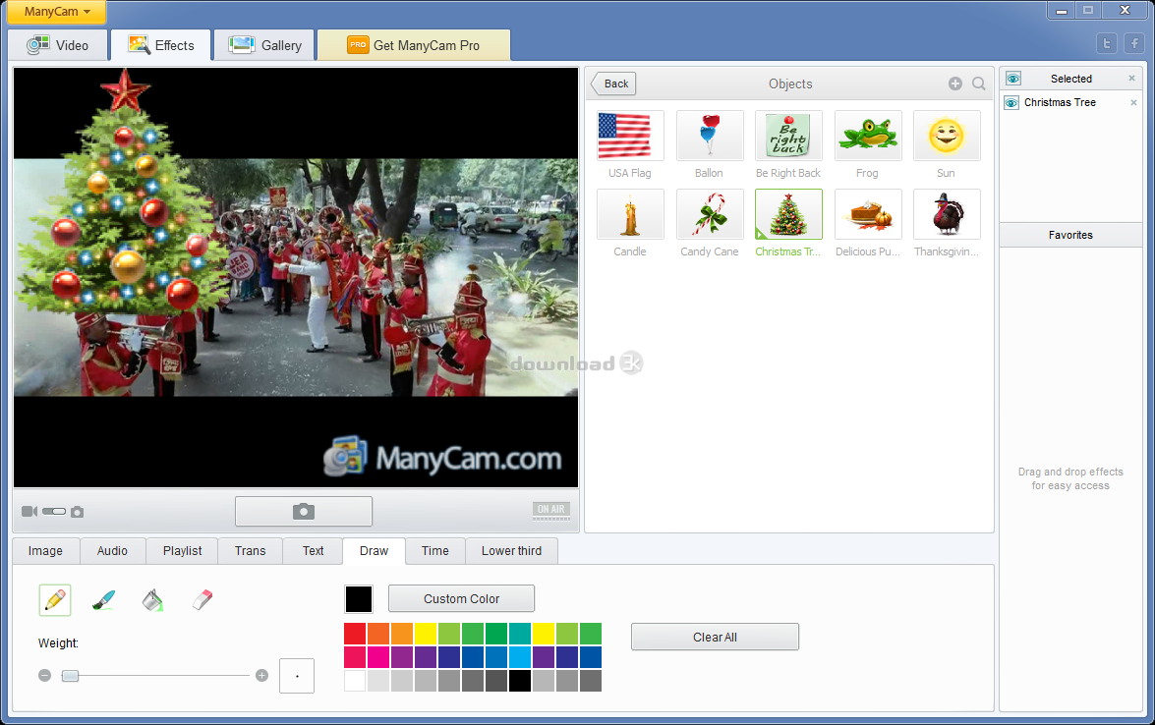Add Thanksgiving turkey object

pyautogui.click(x=947, y=214)
